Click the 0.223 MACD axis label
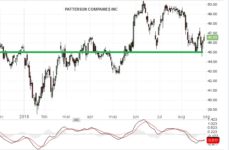 [x=212, y=132]
